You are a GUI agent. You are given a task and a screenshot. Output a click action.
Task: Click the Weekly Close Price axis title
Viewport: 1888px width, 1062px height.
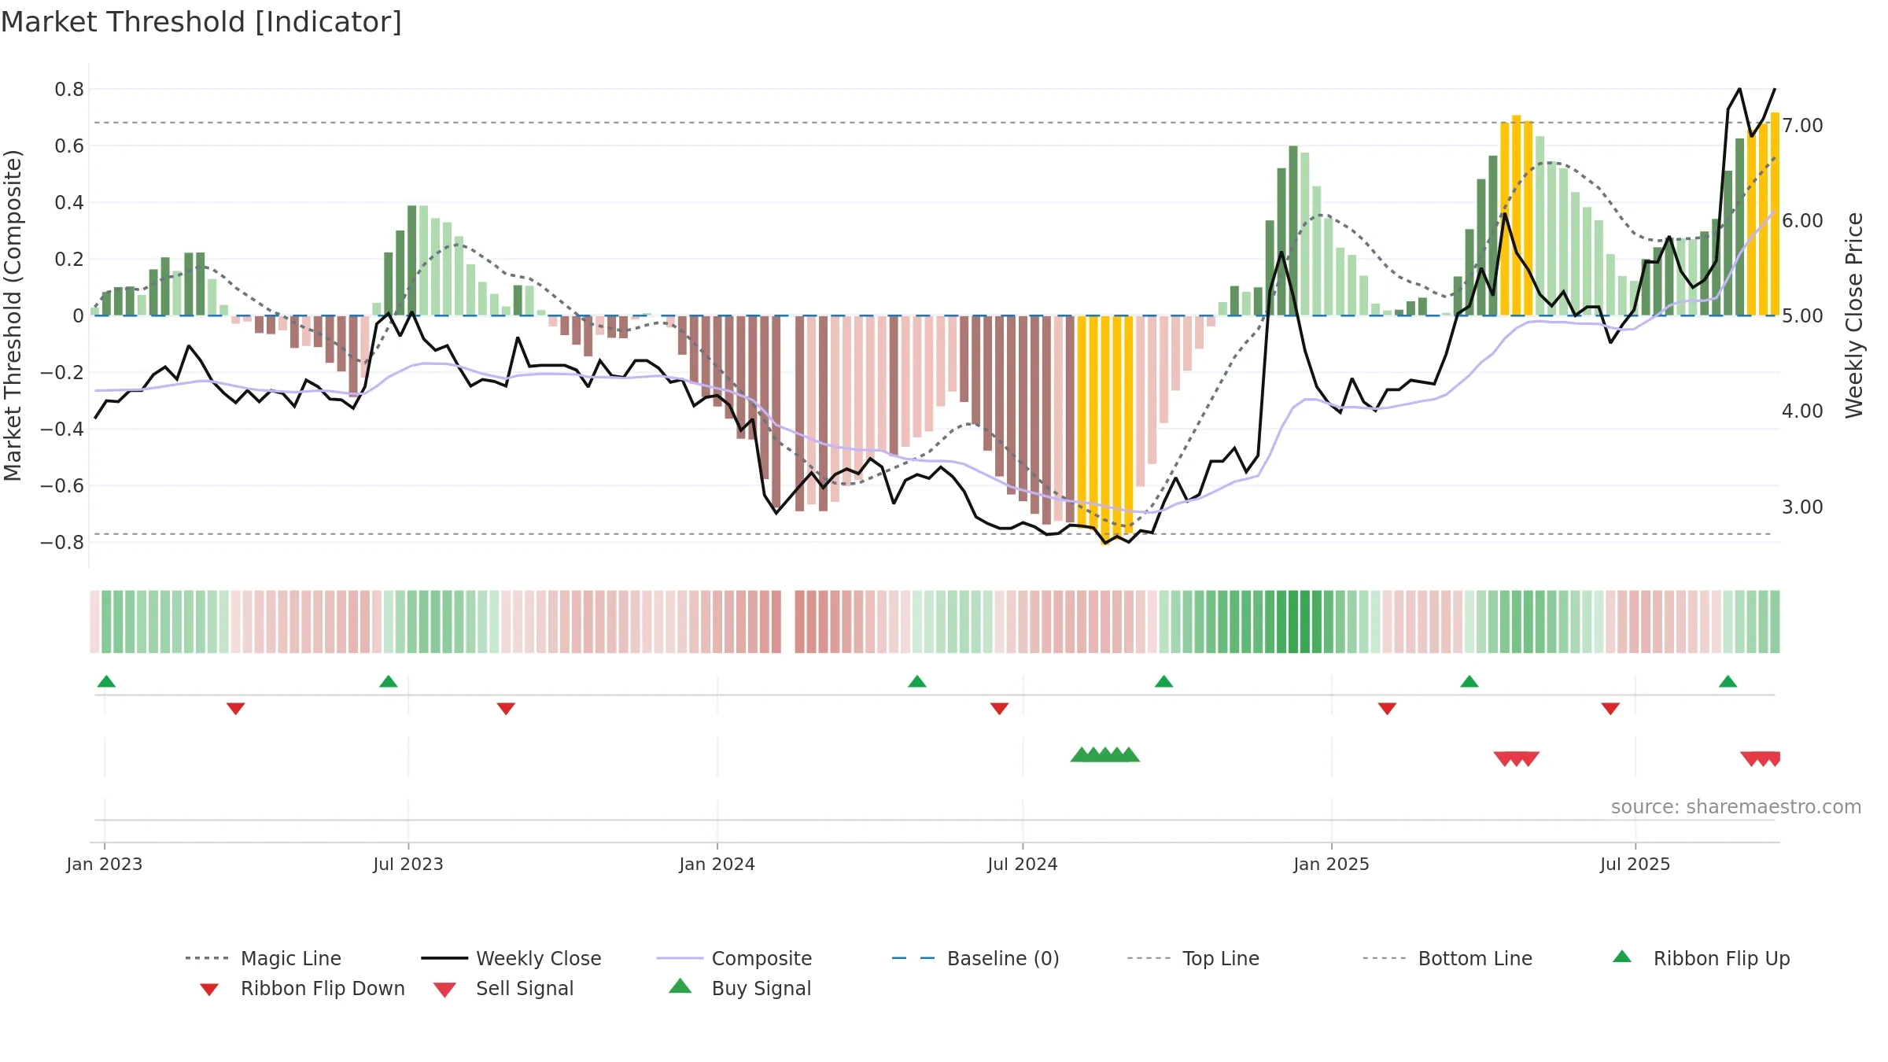point(1855,315)
